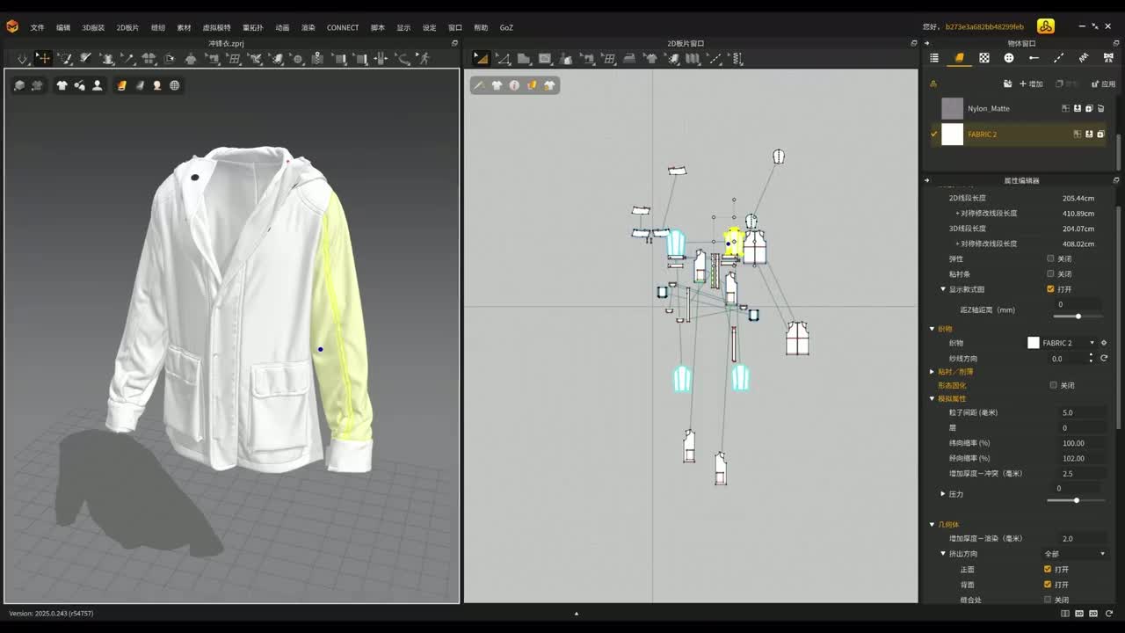Click the 粒子间距 value field
This screenshot has height=633, width=1125.
coord(1081,412)
